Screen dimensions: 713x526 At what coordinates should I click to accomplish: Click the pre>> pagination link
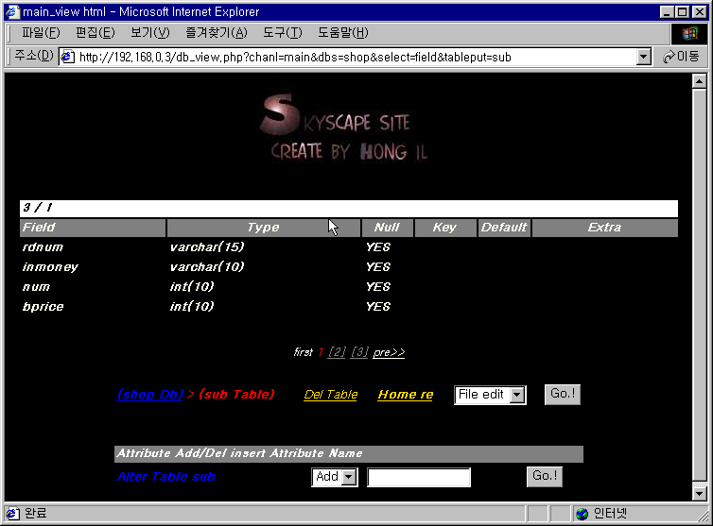(389, 352)
